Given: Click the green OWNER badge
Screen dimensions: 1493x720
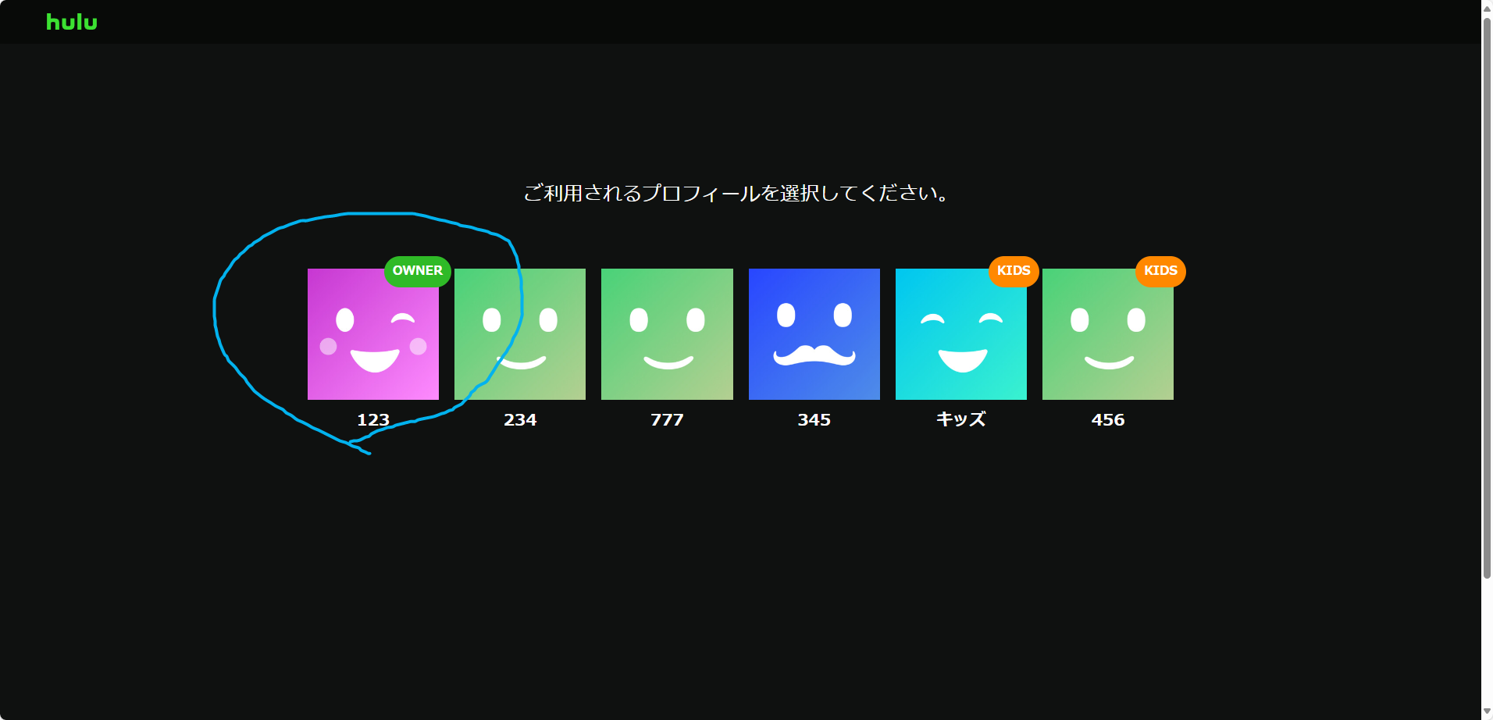Looking at the screenshot, I should coord(417,271).
